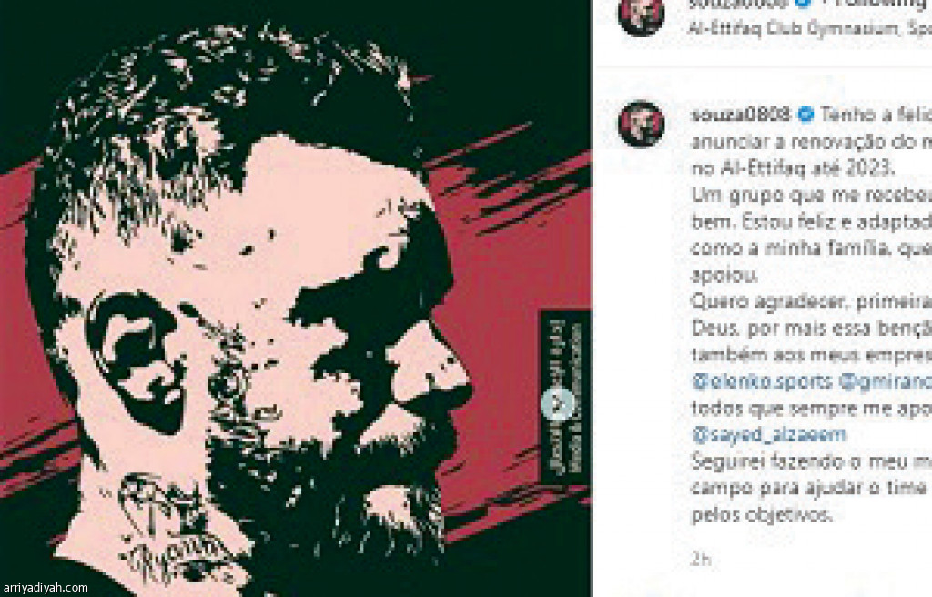Click the verified badge in the post header
Screen dimensions: 932x597
tap(803, 3)
